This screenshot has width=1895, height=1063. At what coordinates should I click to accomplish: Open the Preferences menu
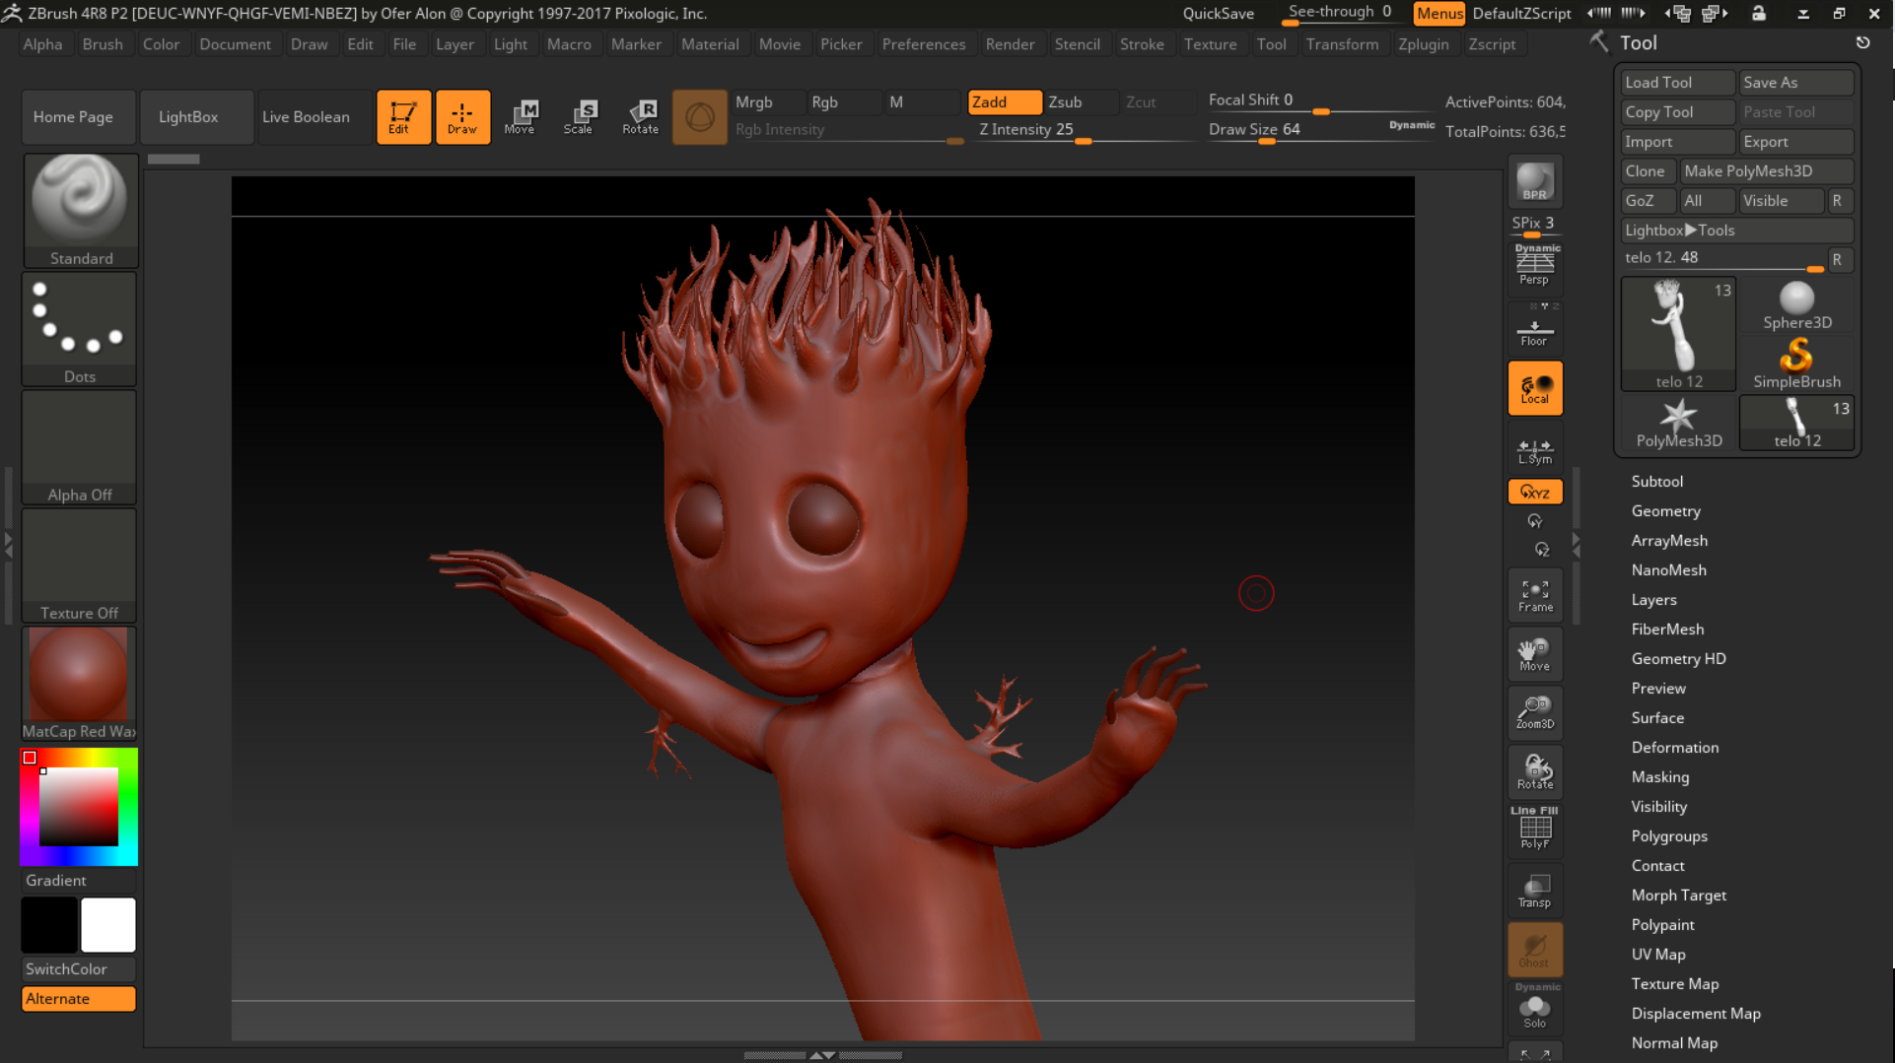click(x=924, y=44)
